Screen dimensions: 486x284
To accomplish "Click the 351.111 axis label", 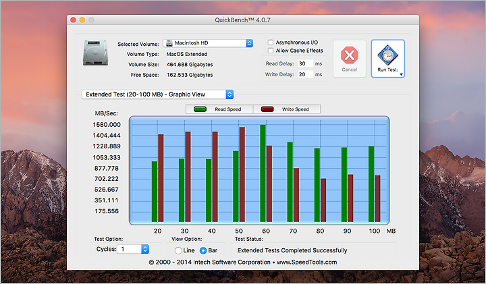I will pos(107,200).
